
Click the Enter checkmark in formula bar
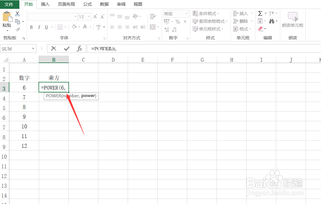pyautogui.click(x=66, y=49)
